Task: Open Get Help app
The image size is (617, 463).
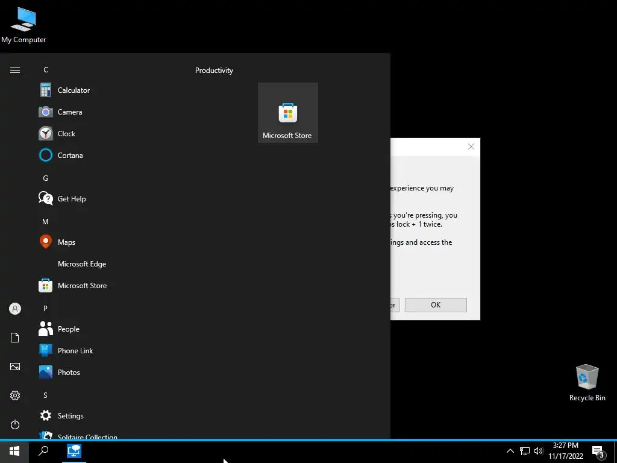Action: click(72, 199)
